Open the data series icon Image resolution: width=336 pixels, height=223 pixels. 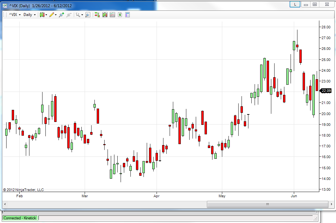pos(105,15)
